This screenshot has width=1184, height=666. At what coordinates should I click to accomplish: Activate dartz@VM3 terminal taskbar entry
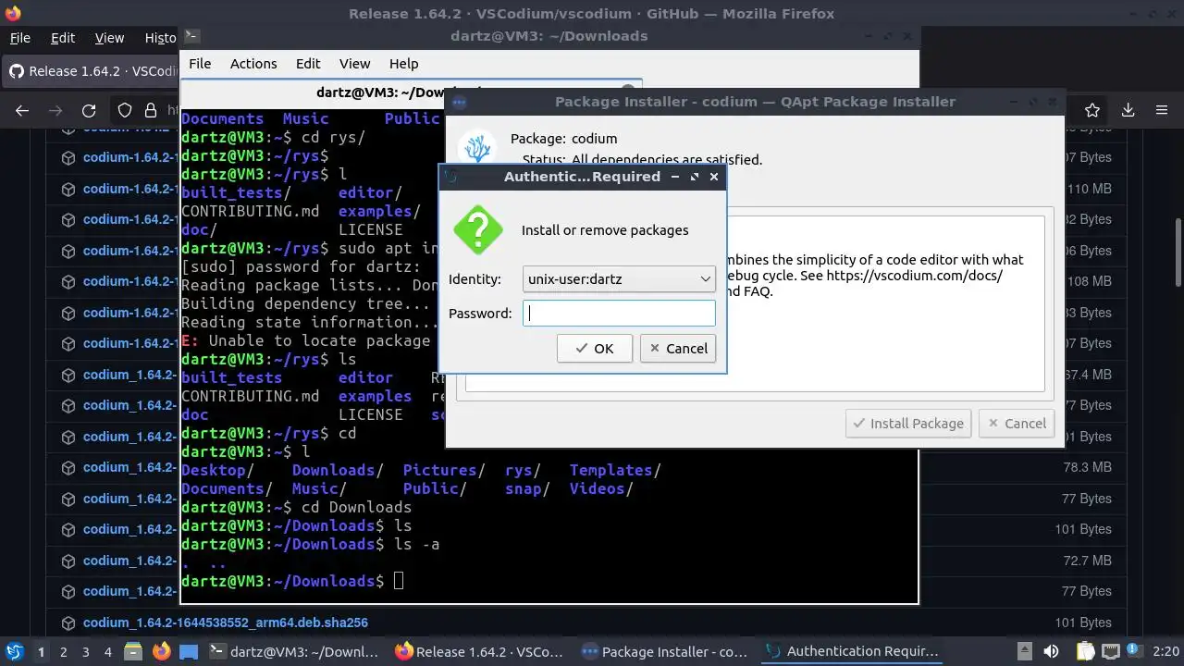[x=294, y=651]
